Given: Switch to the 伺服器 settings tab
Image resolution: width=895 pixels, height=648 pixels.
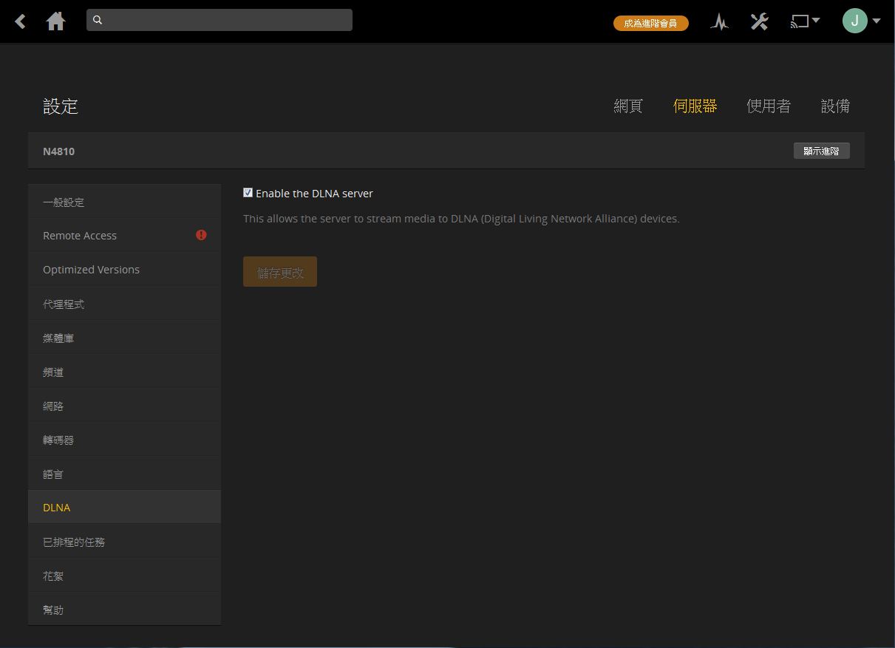Looking at the screenshot, I should coord(695,106).
